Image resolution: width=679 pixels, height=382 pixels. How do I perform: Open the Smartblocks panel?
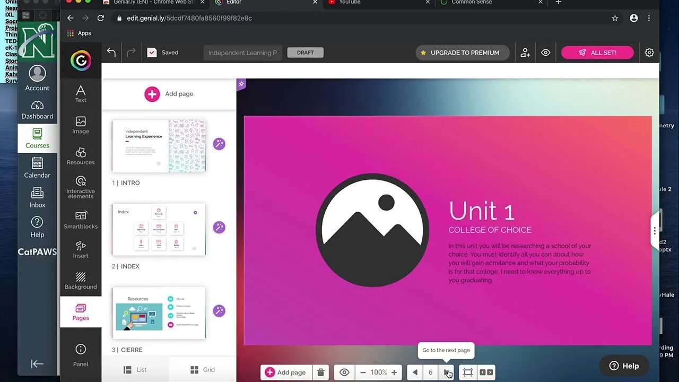coord(81,220)
